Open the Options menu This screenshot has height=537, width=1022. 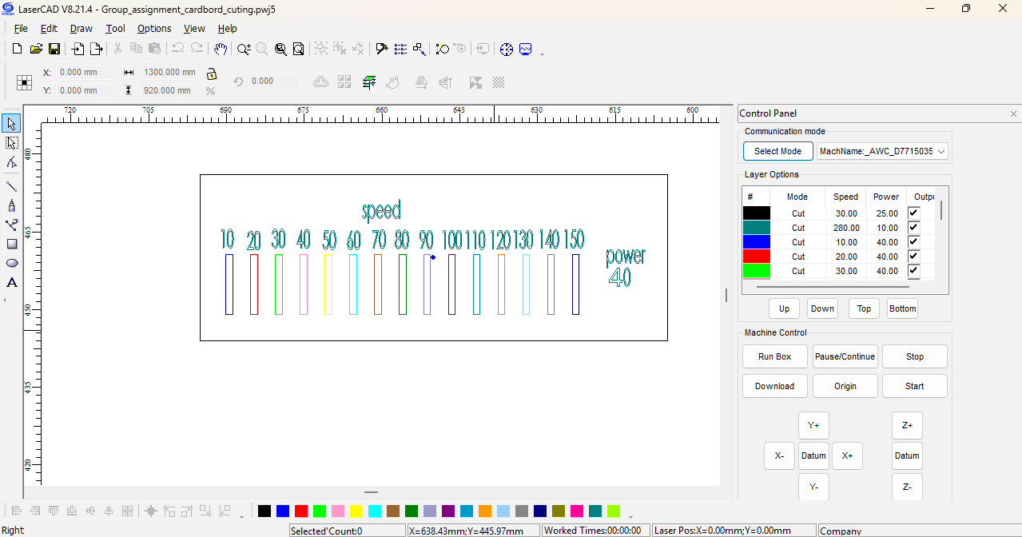[154, 28]
